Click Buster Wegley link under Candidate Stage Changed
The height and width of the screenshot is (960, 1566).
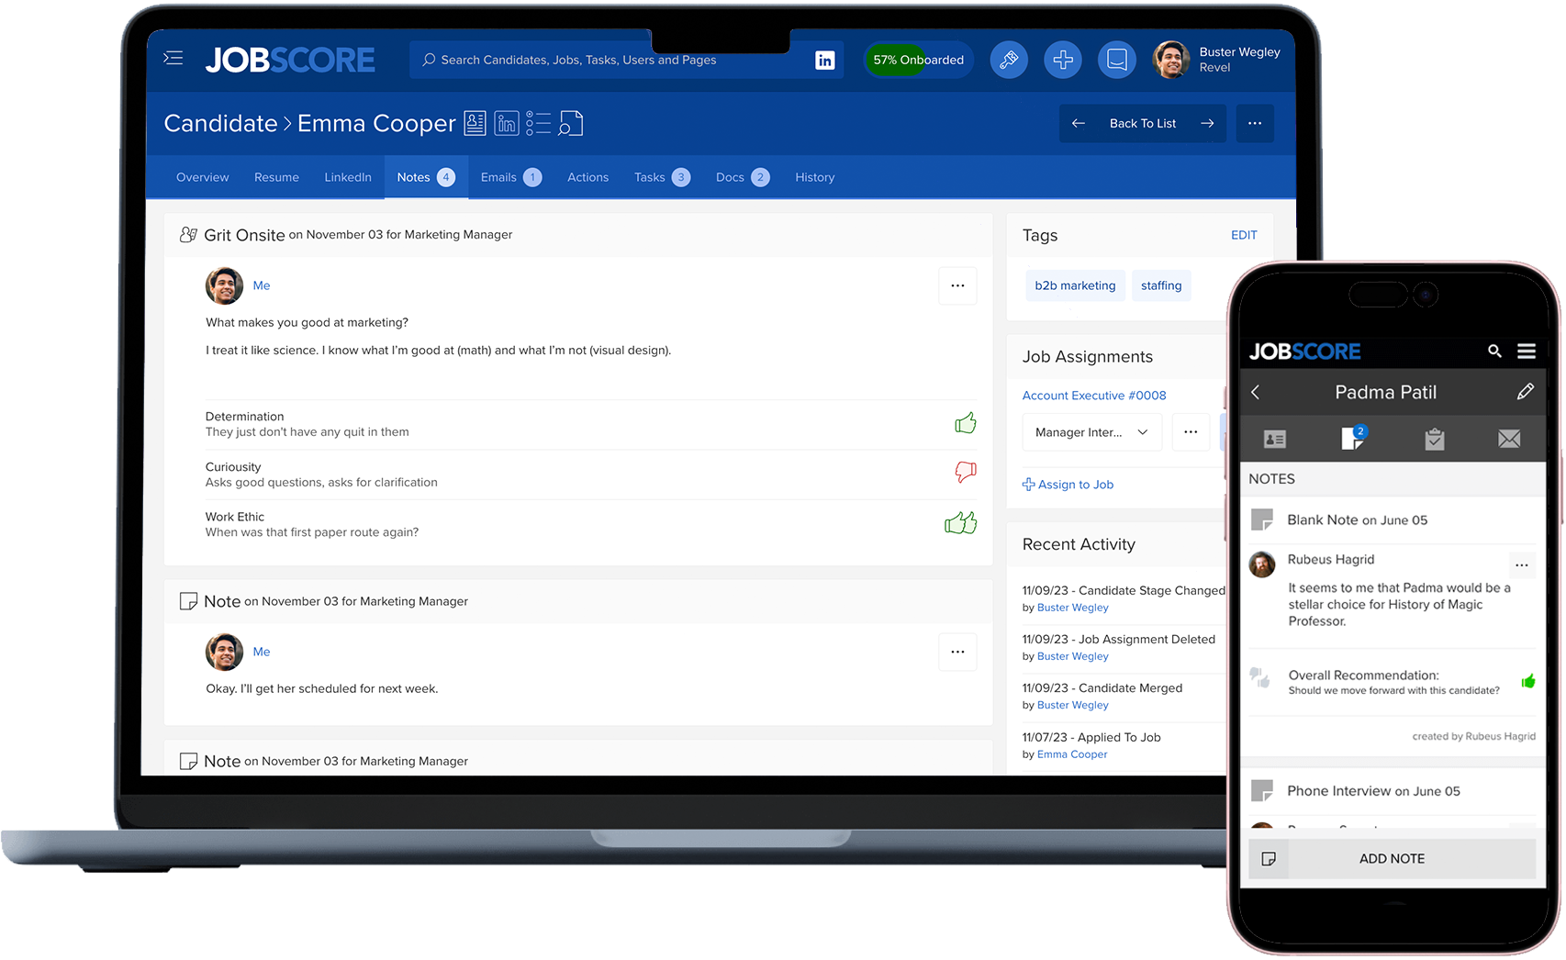[x=1073, y=608]
